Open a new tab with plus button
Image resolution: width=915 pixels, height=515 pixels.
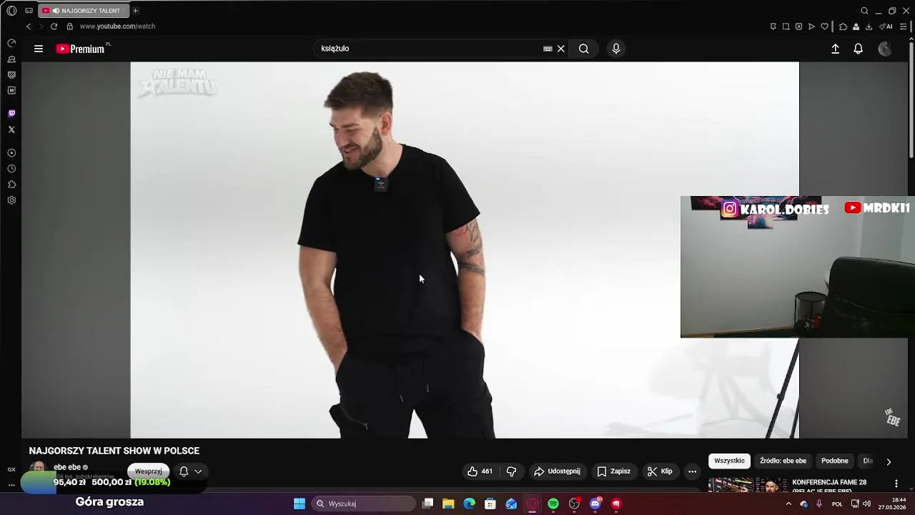tap(135, 11)
